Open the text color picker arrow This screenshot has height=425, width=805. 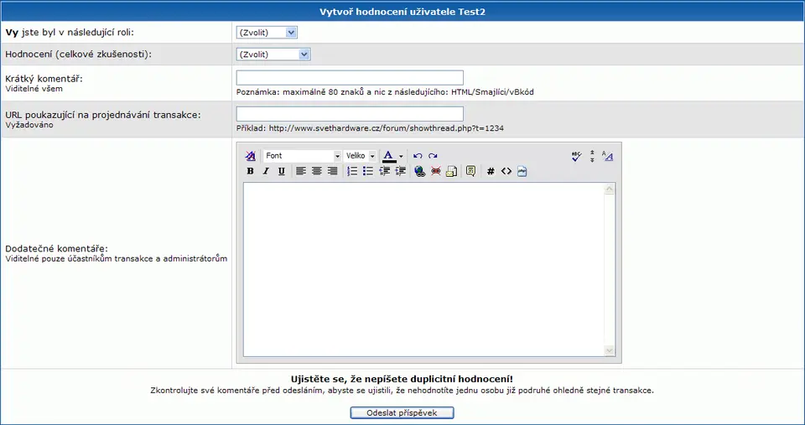point(401,156)
